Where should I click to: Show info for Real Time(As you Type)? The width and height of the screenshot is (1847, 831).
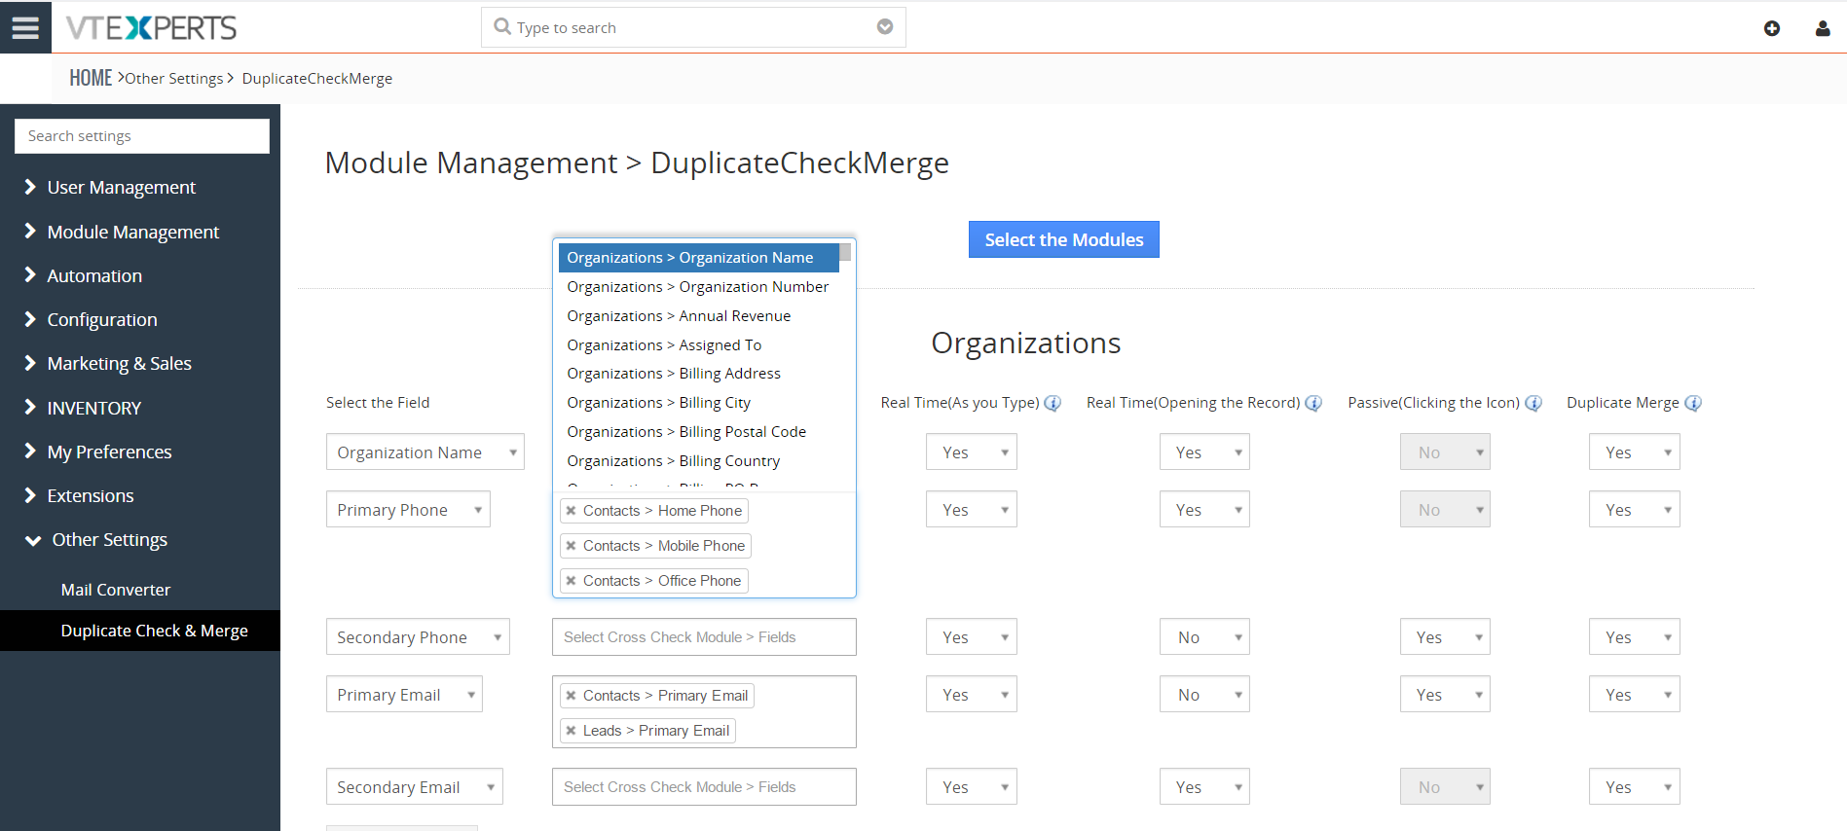(x=1053, y=403)
